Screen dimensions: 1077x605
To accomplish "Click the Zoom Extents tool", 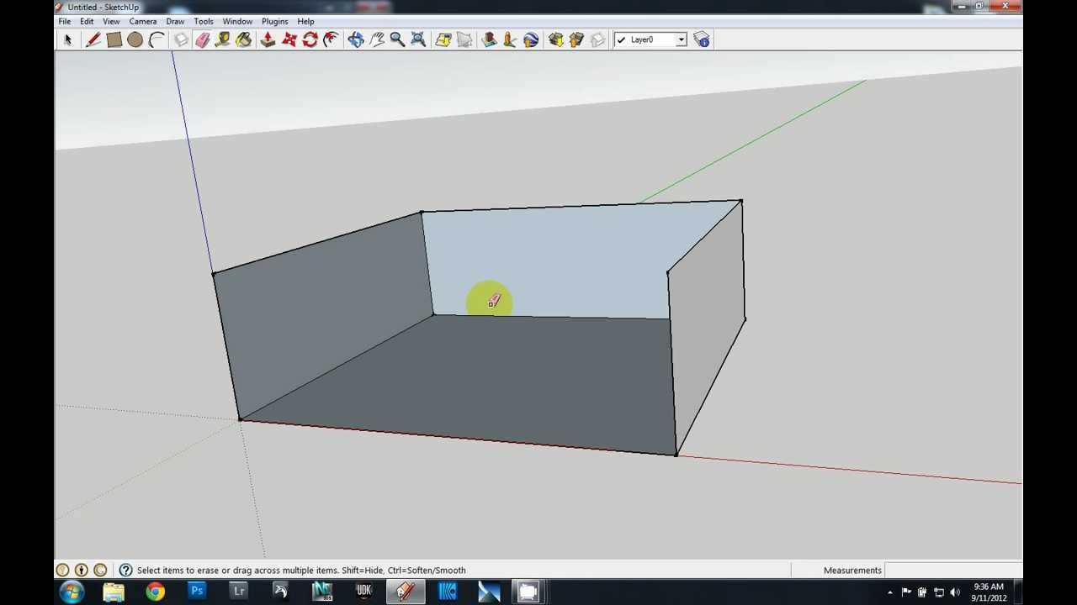I will point(418,39).
